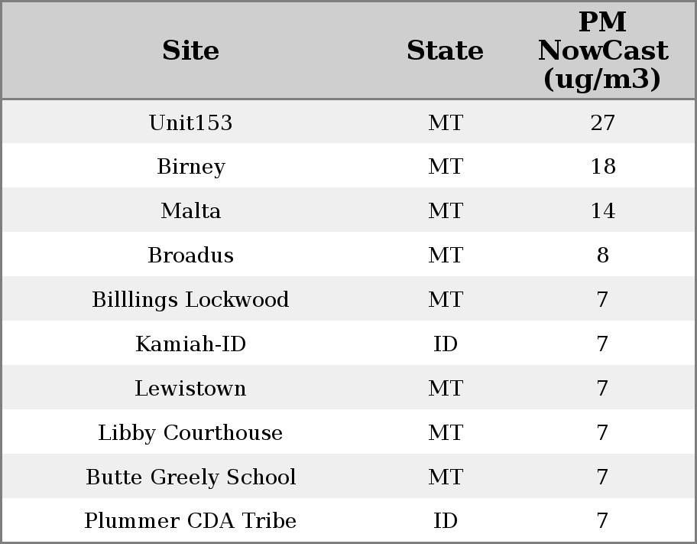Click the Malta site name
Screen dimensions: 697x544
190,211
